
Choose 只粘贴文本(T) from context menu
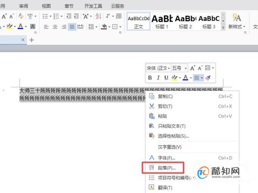click(x=192, y=126)
